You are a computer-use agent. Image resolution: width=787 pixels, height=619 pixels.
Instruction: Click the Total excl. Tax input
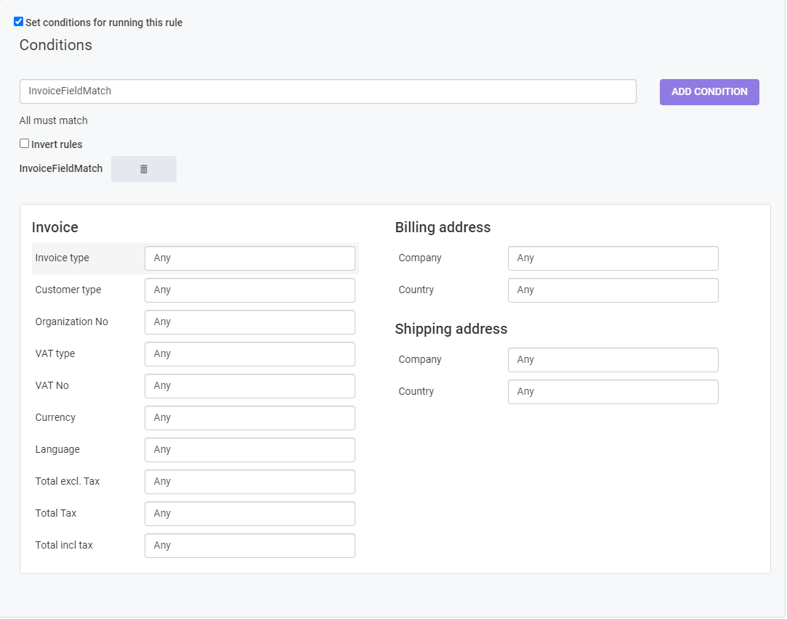pyautogui.click(x=249, y=482)
